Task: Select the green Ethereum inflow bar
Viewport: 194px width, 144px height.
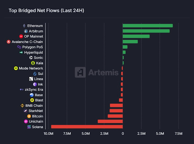Action: (148, 26)
